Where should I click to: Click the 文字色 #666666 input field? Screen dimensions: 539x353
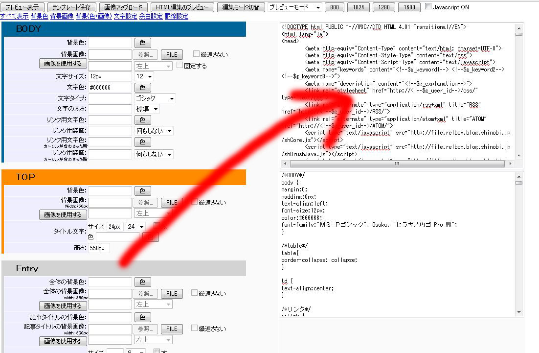[110, 87]
